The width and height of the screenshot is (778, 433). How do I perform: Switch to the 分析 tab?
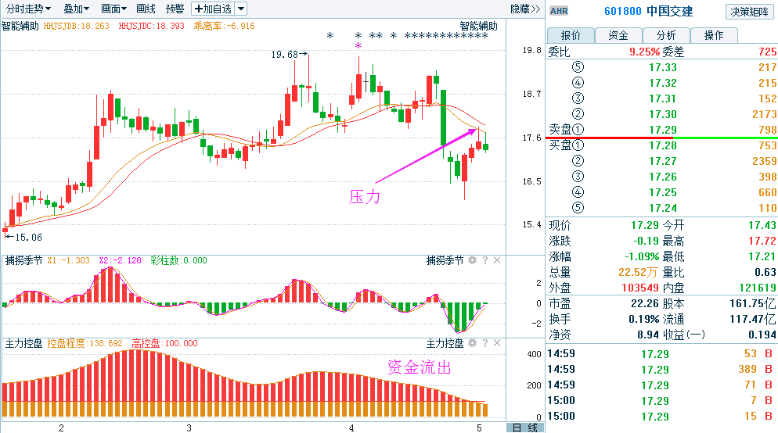666,35
